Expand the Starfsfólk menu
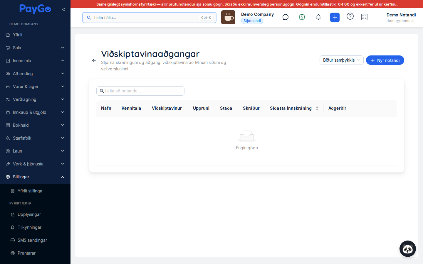This screenshot has width=423, height=264. pyautogui.click(x=35, y=138)
